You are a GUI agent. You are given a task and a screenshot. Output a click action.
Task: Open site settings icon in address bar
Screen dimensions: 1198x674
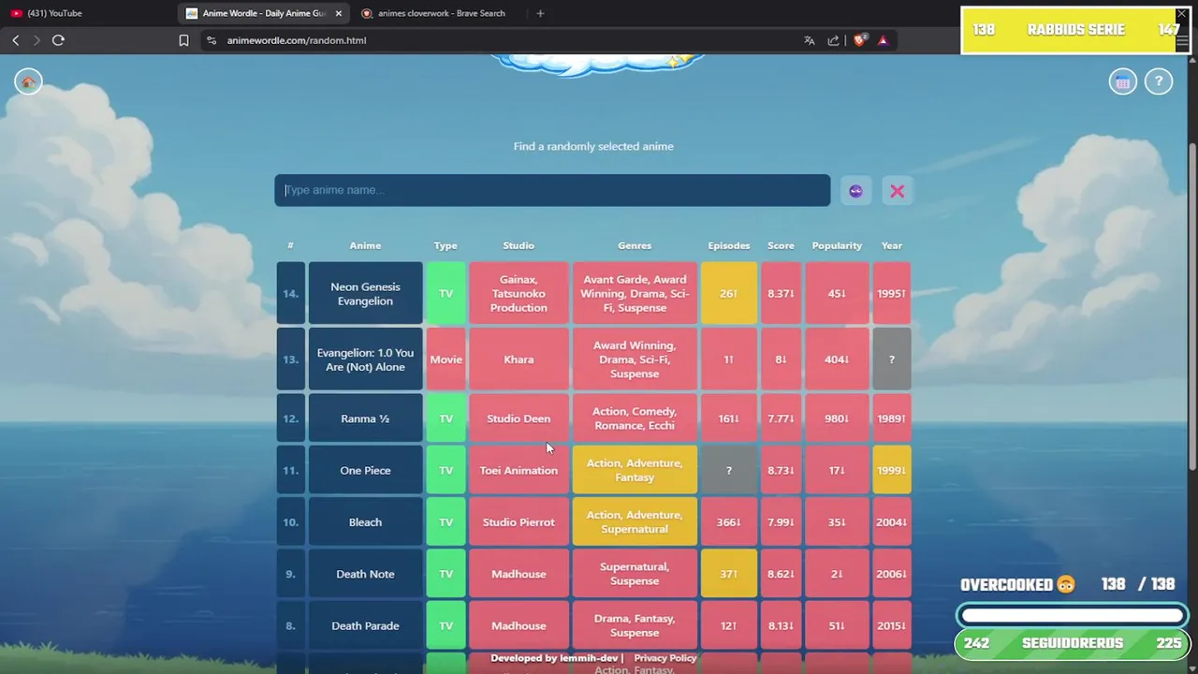tap(212, 40)
